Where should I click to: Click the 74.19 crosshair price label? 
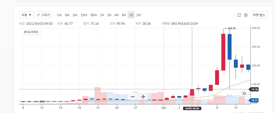point(254,90)
